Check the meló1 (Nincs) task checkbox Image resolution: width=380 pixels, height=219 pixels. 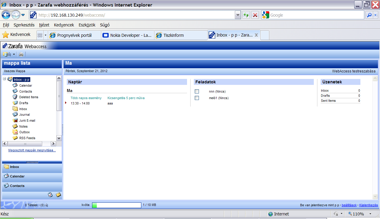click(197, 98)
